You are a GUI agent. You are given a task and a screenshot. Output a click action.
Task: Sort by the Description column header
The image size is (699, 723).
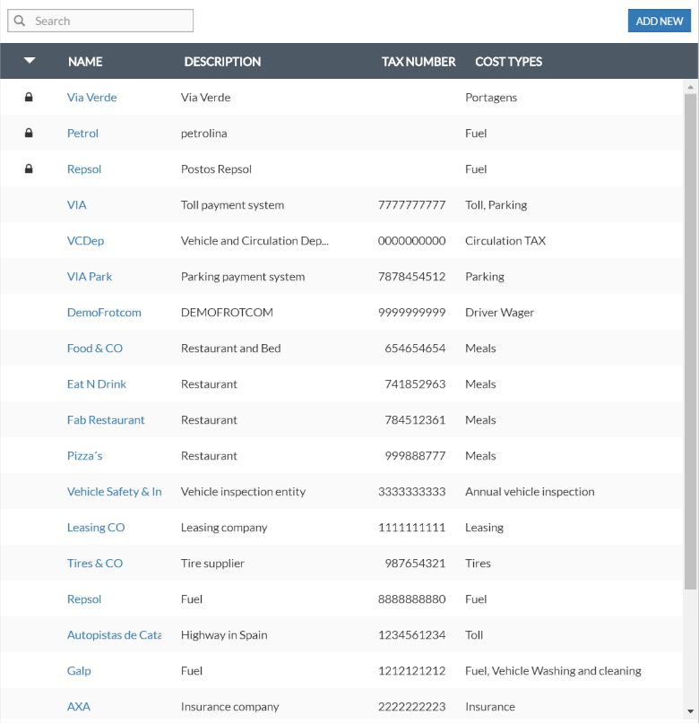pos(222,62)
